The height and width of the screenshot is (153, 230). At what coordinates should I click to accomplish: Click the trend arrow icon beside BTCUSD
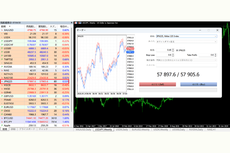click(2, 118)
